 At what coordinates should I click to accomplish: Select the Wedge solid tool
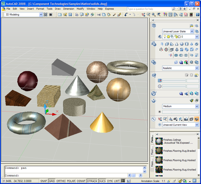(x=171, y=44)
